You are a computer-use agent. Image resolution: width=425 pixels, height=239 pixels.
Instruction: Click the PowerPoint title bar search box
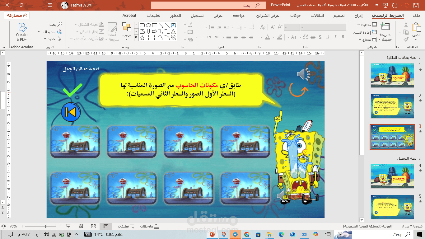(208, 5)
